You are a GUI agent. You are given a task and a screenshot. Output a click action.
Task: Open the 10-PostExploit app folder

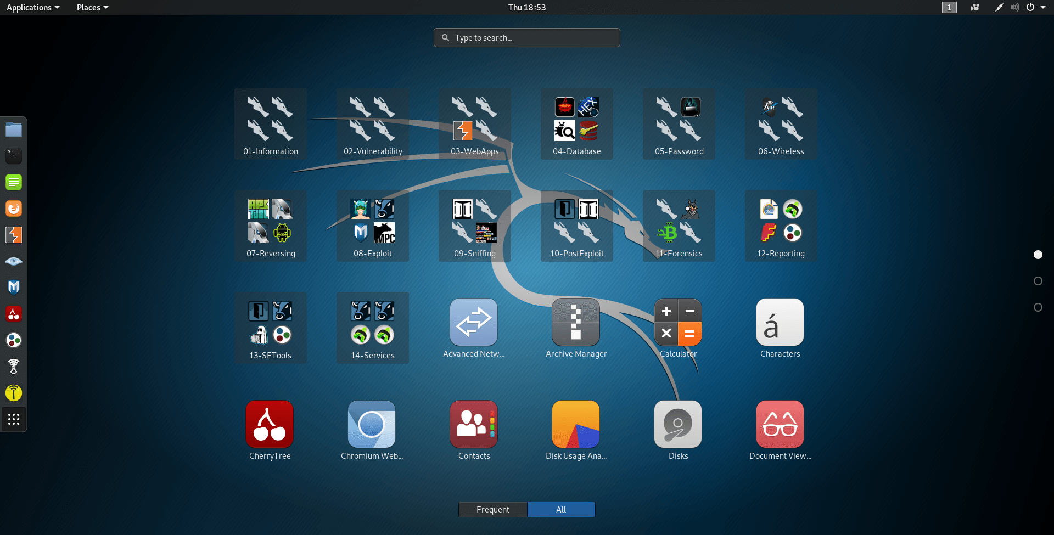click(x=577, y=226)
